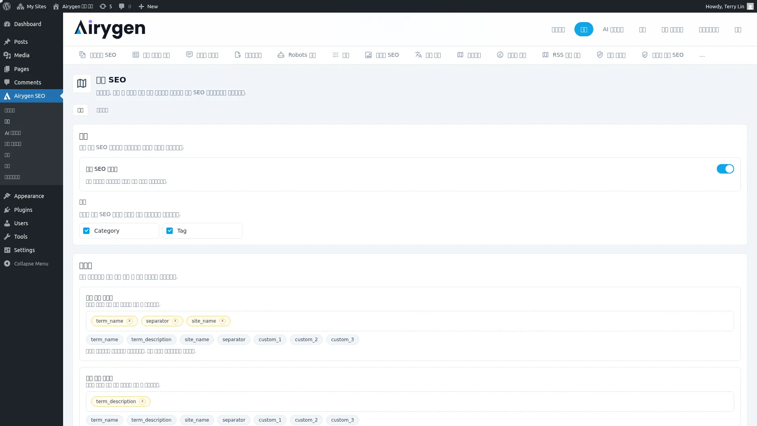Click inside the field holding only term_description

[x=410, y=402]
